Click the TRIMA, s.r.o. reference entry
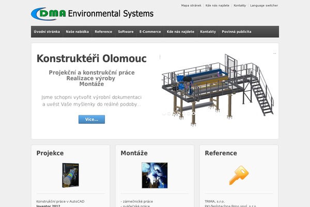The height and width of the screenshot is (207, 310). click(215, 201)
